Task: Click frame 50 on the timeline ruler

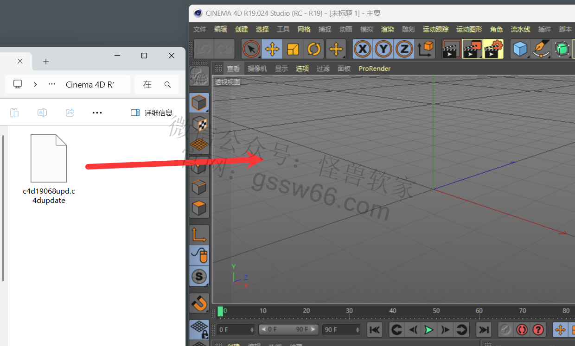Action: coord(436,311)
